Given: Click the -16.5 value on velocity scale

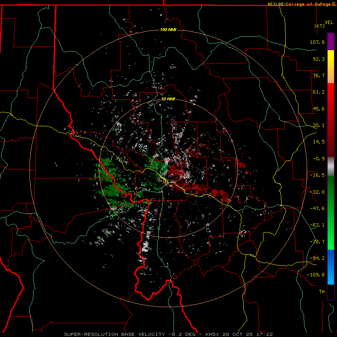Looking at the screenshot, I should (x=317, y=175).
